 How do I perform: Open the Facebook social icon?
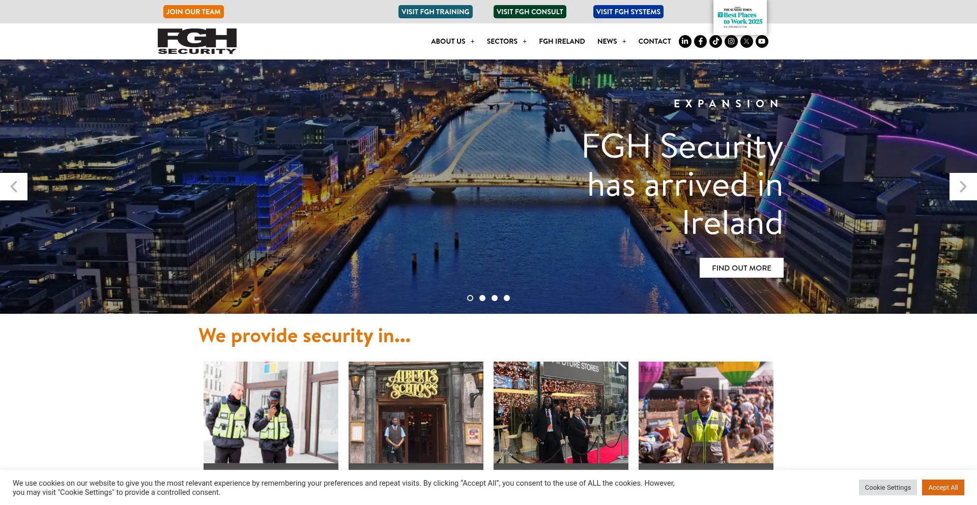[x=700, y=41]
